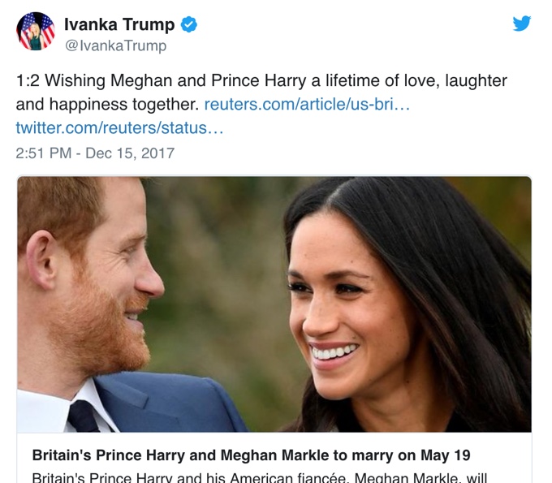The height and width of the screenshot is (483, 552).
Task: Follow the twitter.com/reuters/status link
Action: click(x=119, y=128)
